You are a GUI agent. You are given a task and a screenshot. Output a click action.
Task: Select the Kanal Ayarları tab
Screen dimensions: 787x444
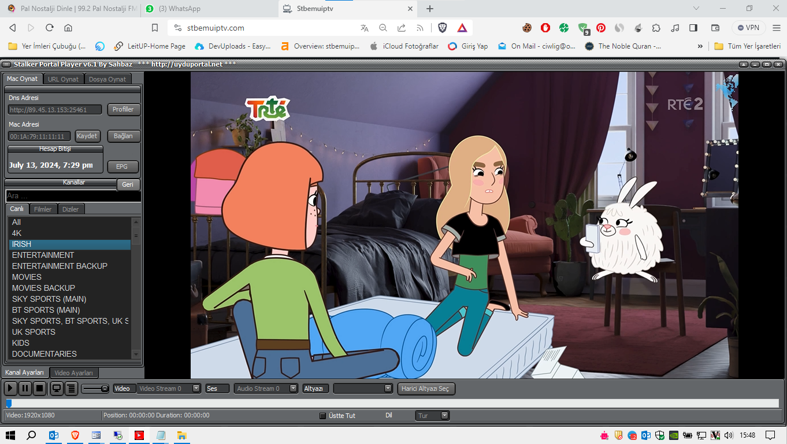(25, 372)
